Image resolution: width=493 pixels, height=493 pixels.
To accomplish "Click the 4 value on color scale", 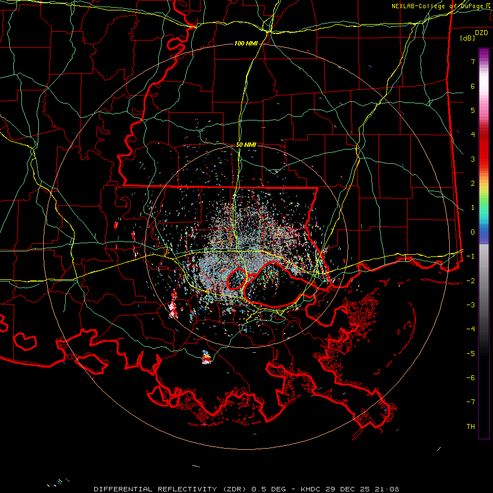I will click(x=473, y=135).
